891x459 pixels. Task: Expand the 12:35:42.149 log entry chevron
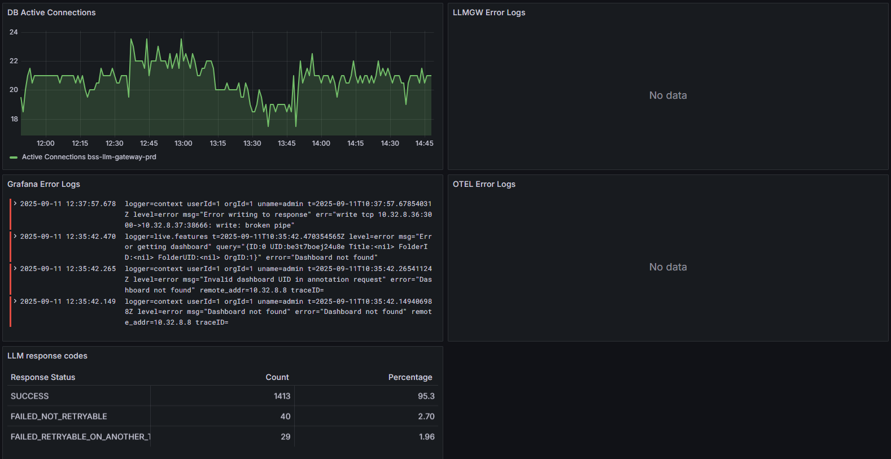click(15, 301)
